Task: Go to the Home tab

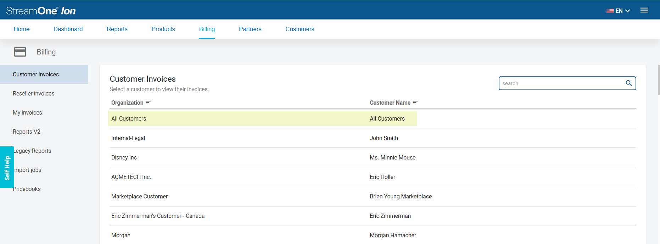Action: (x=22, y=29)
